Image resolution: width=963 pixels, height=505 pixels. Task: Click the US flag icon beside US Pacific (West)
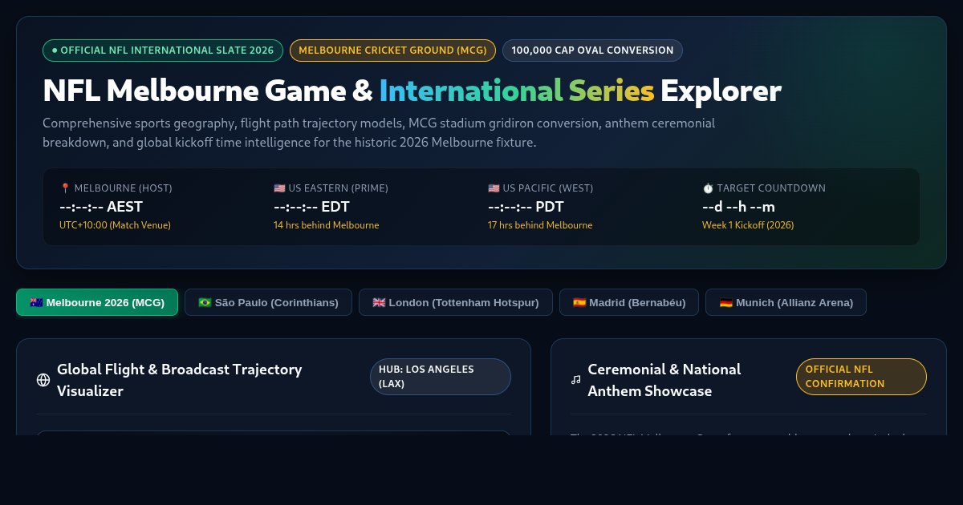pos(494,188)
